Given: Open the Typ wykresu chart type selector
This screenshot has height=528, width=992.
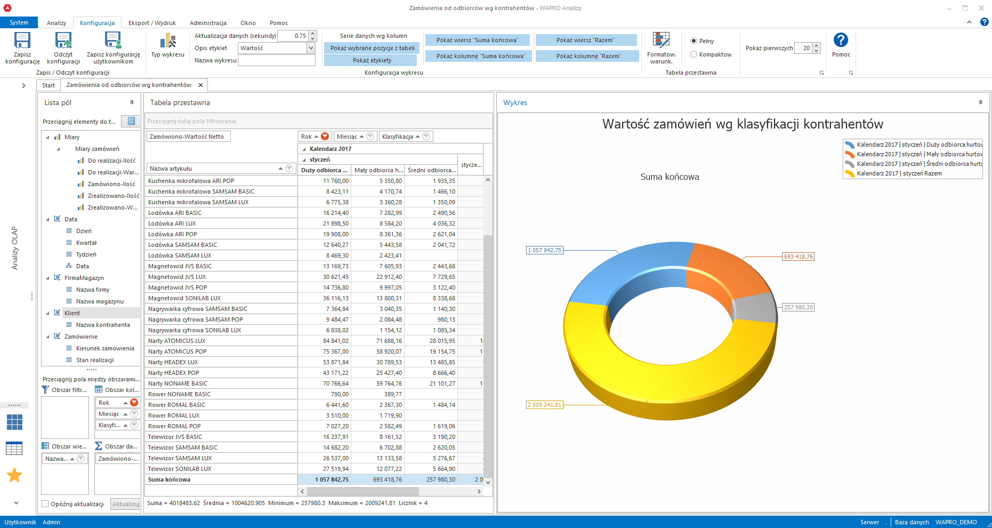Looking at the screenshot, I should pyautogui.click(x=167, y=42).
